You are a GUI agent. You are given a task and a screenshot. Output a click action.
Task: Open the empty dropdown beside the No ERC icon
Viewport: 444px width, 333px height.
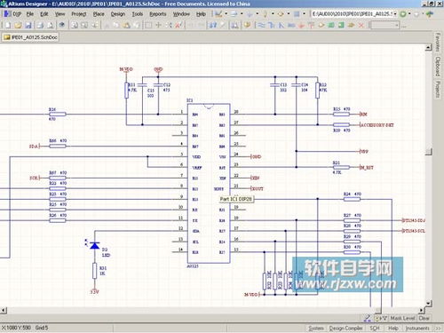click(385, 25)
